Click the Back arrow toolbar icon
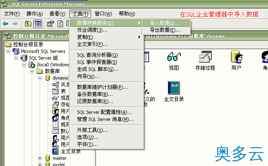The height and width of the screenshot is (166, 268). coord(6,24)
